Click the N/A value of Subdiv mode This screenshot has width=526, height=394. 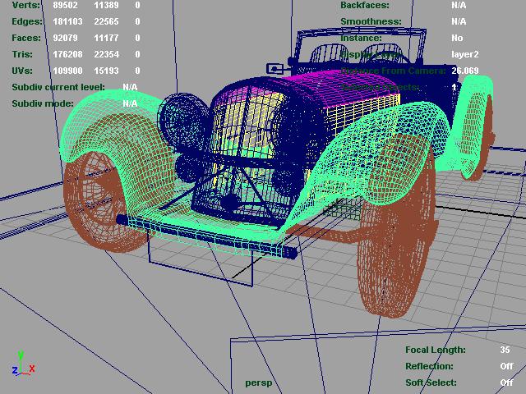tap(130, 103)
